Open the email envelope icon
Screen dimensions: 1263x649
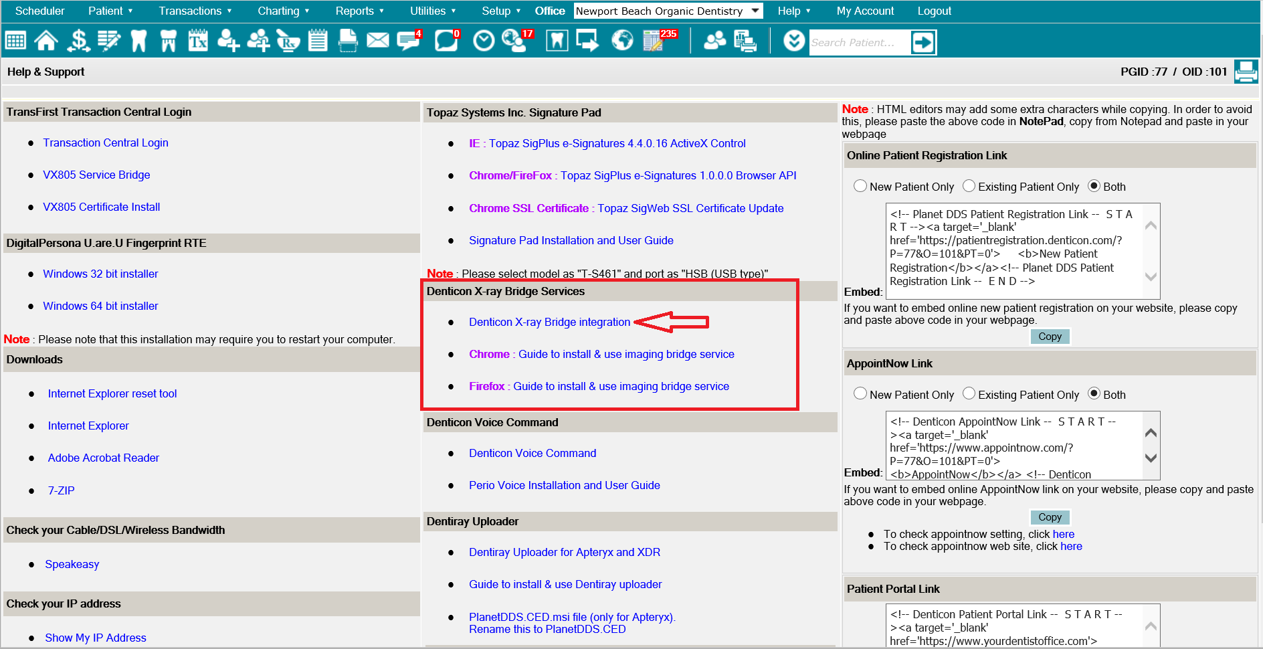[378, 41]
